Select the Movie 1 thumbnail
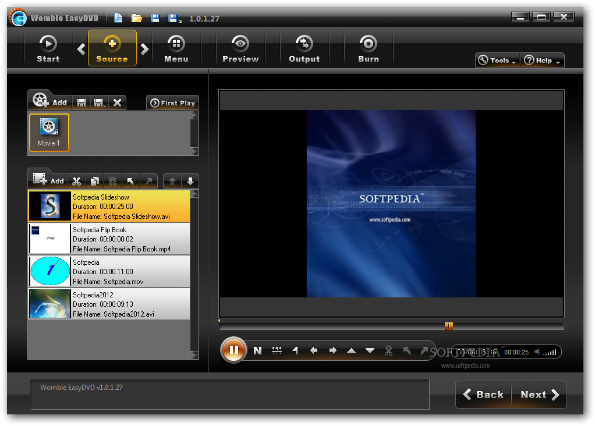 click(49, 132)
